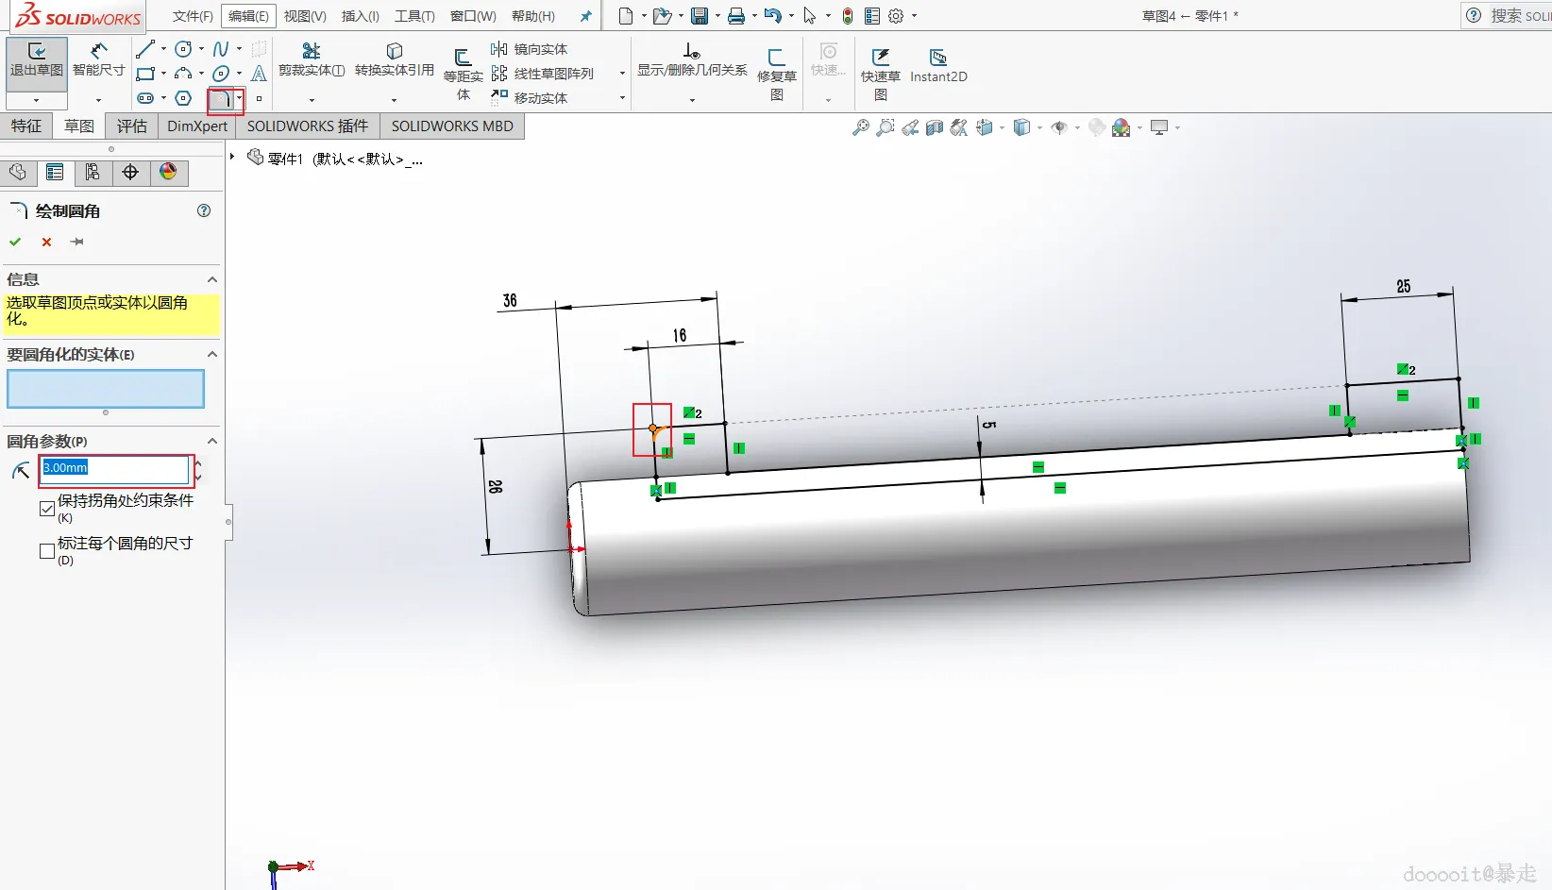Screen dimensions: 1552x890
Task: Open the ConfigurationManager tab
Action: point(93,172)
